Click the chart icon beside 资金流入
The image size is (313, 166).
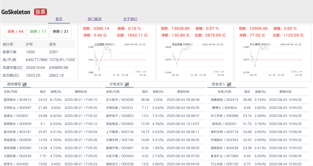(x=229, y=84)
